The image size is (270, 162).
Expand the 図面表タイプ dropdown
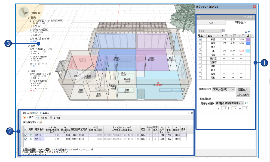coord(223,89)
